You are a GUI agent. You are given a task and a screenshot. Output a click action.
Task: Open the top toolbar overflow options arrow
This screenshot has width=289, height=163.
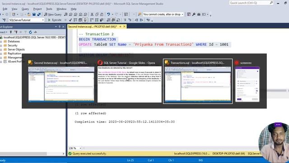[210, 15]
